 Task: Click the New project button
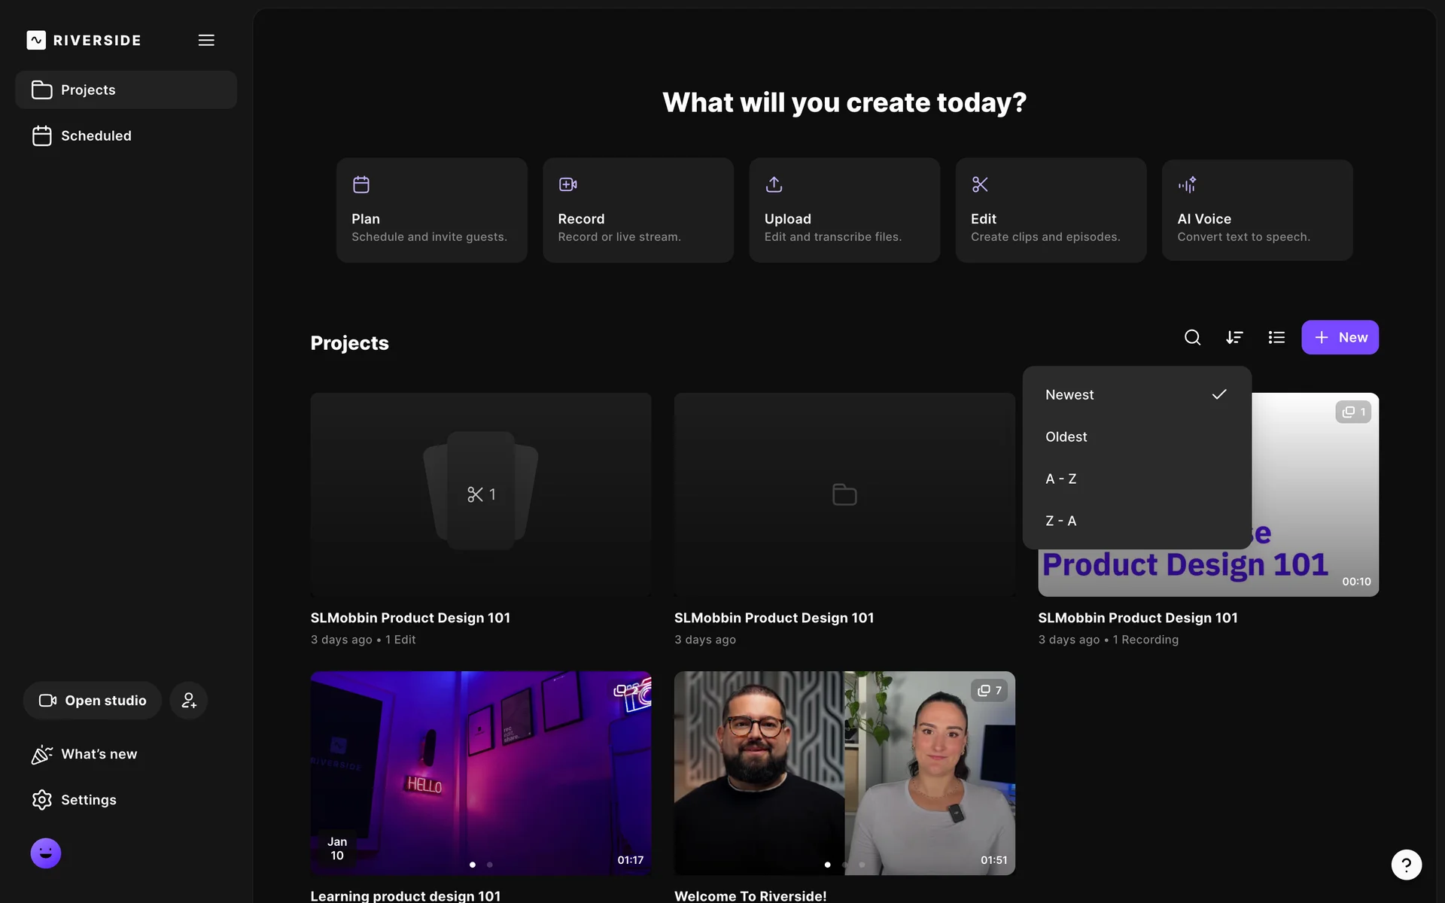point(1340,337)
